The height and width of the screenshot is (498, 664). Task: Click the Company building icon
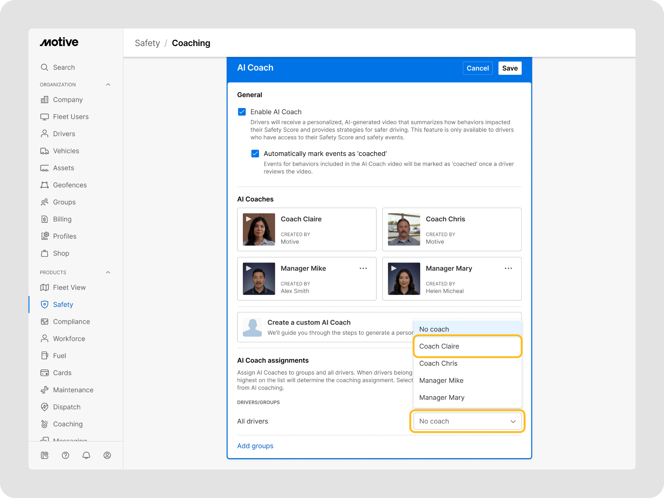(x=44, y=100)
